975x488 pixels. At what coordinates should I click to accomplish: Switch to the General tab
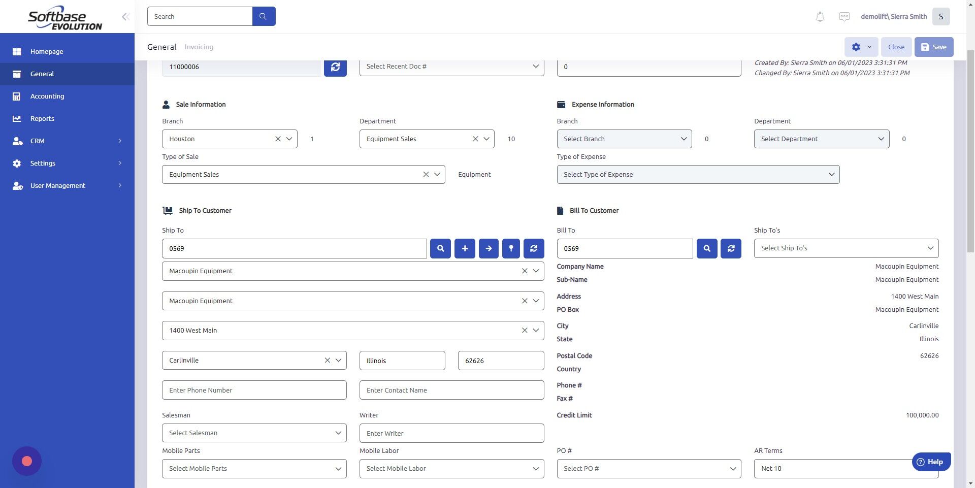point(162,47)
